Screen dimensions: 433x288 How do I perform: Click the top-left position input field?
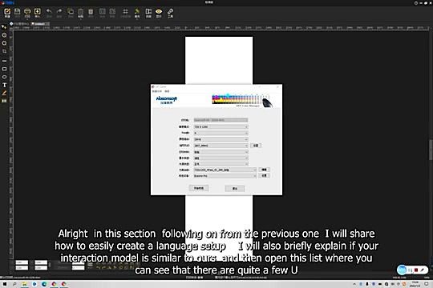tap(22, 262)
